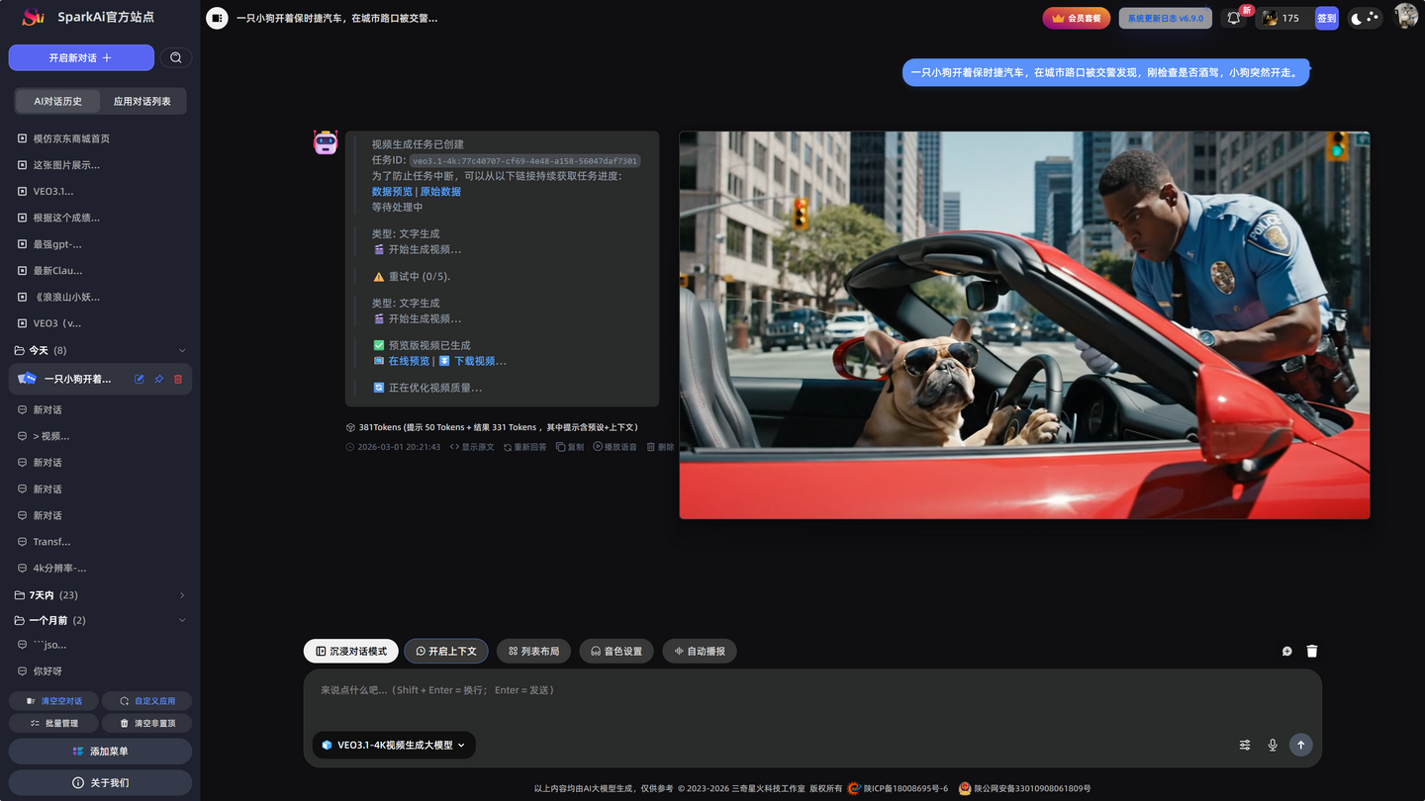The width and height of the screenshot is (1425, 801).
Task: Click the AI points coin icon showing 175
Action: click(1269, 18)
